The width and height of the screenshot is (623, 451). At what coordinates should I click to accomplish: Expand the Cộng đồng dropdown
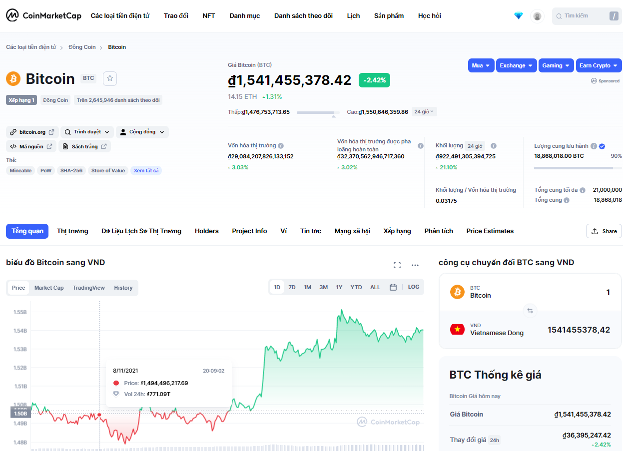pyautogui.click(x=142, y=132)
